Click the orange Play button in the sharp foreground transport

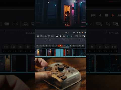click(82, 32)
